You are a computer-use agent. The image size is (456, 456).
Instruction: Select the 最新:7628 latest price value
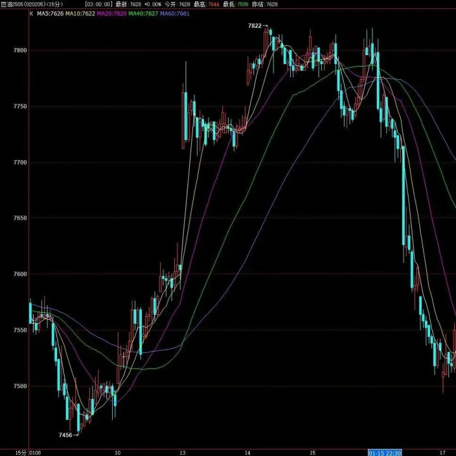128,4
